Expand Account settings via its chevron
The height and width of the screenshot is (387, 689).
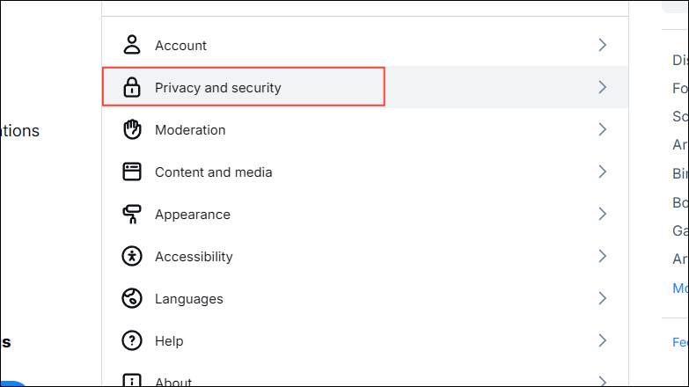(603, 45)
